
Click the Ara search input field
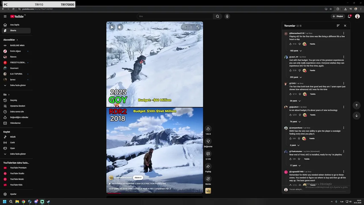[x=175, y=16]
